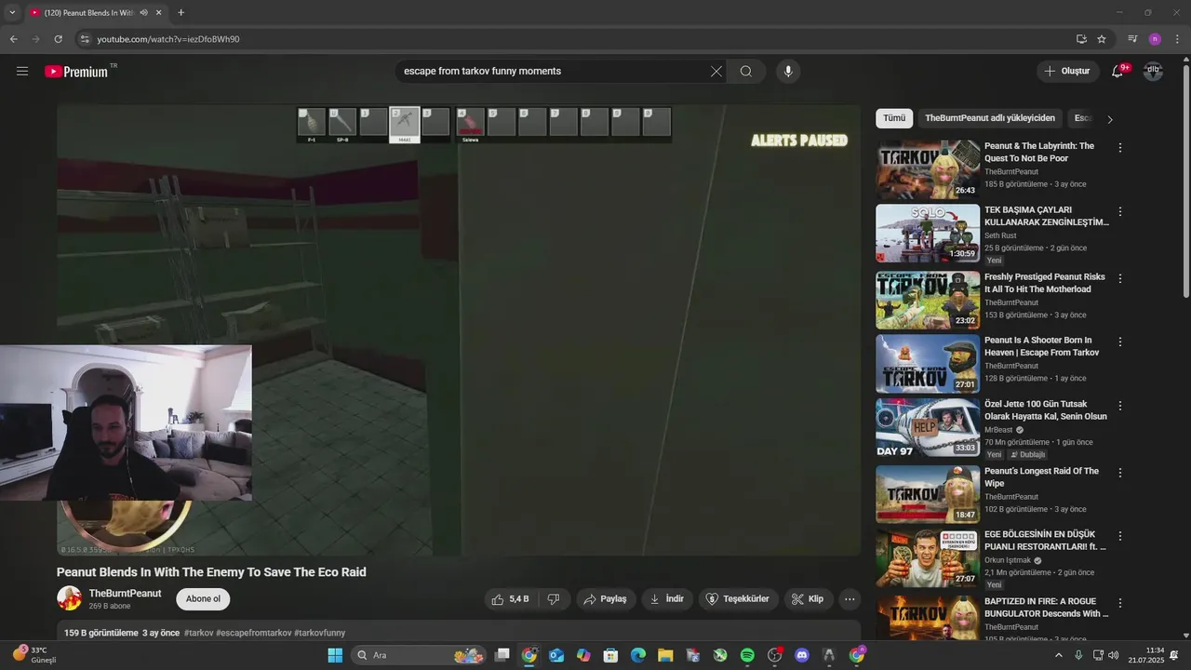Select the 'Tümü' filter chip
The width and height of the screenshot is (1191, 670).
pos(894,118)
